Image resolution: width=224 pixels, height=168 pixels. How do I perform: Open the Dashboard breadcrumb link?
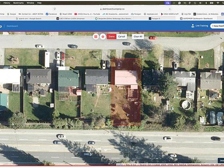pyautogui.click(x=12, y=26)
